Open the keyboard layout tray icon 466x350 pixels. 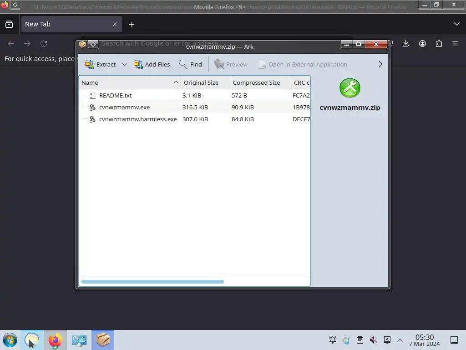(387, 340)
